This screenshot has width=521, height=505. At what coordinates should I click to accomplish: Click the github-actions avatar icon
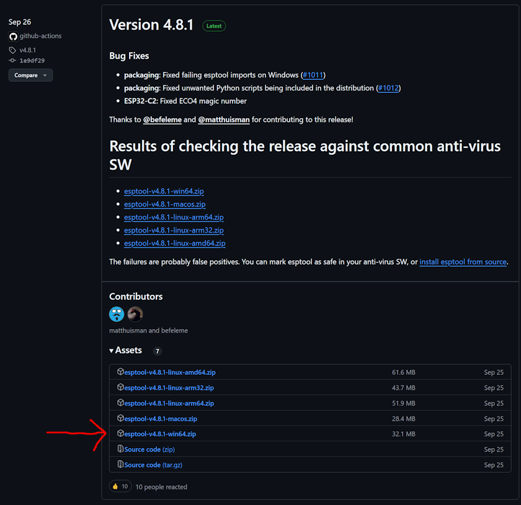13,36
